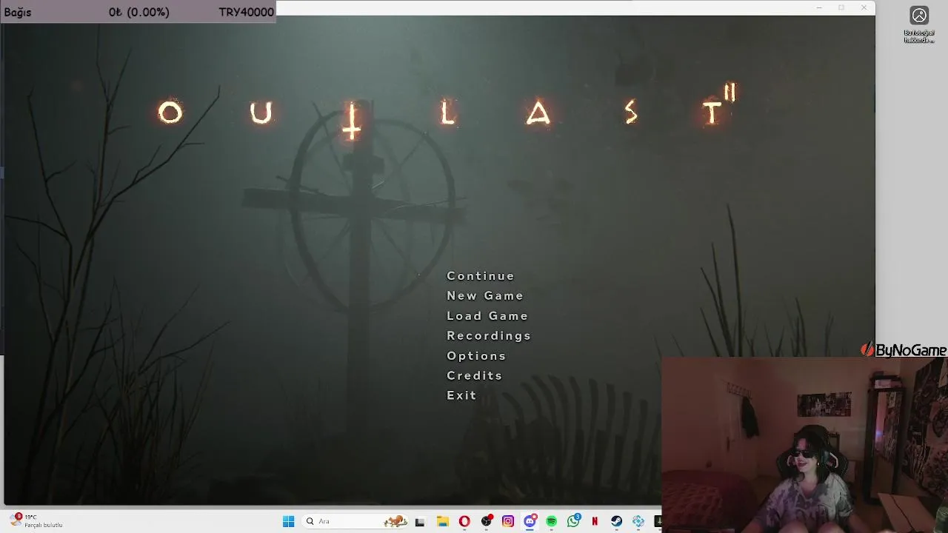Open the game Options

[x=476, y=356]
